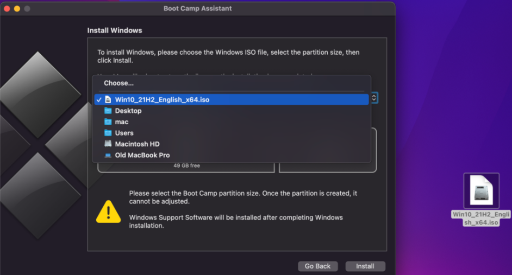Click the checkmark beside the selected ISO
This screenshot has width=512, height=275.
coord(99,100)
